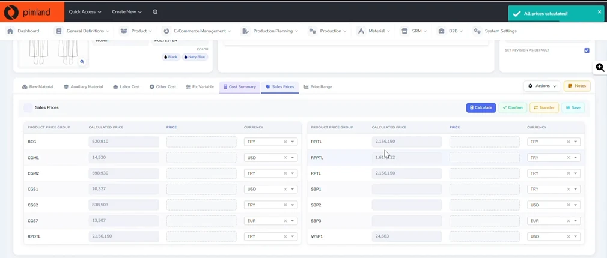The height and width of the screenshot is (258, 607).
Task: Open the Actions dropdown
Action: (x=542, y=86)
